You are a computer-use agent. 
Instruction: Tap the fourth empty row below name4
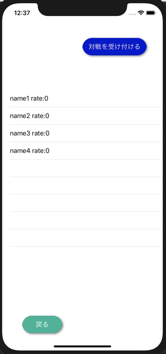tap(87, 221)
